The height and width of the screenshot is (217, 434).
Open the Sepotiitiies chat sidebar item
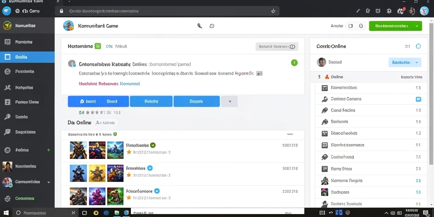28,132
